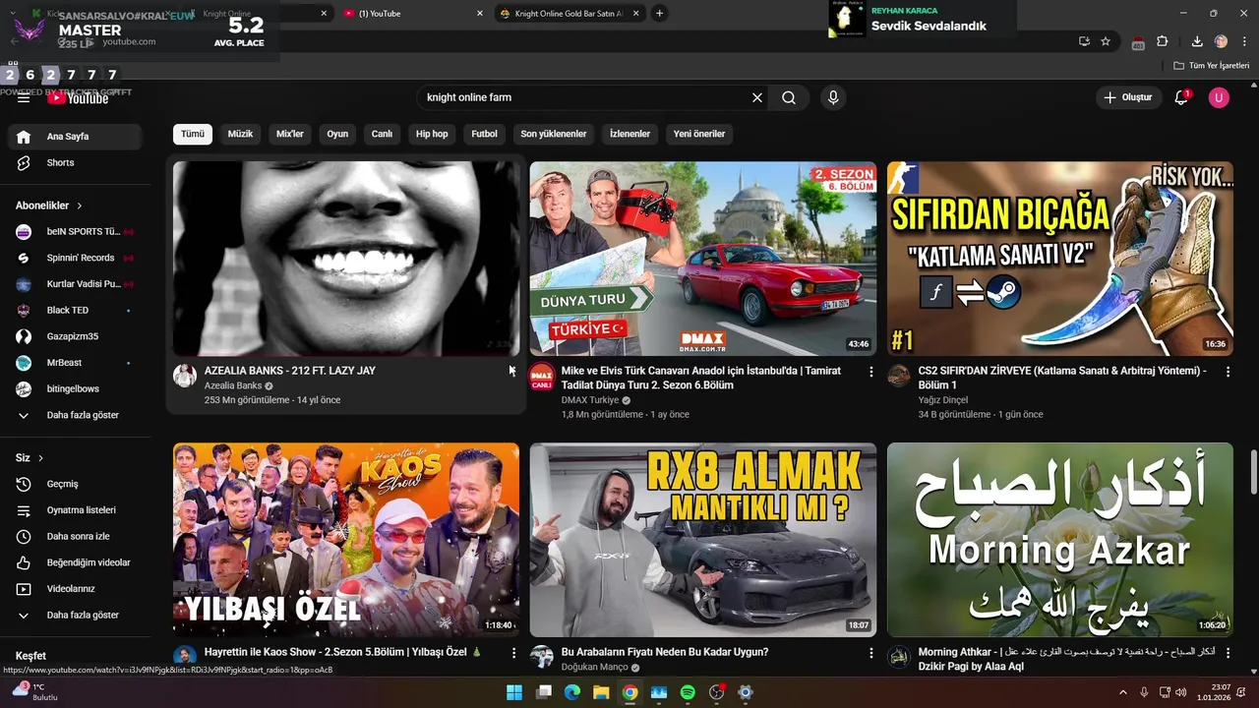
Task: Clear the search box text
Action: [757, 97]
